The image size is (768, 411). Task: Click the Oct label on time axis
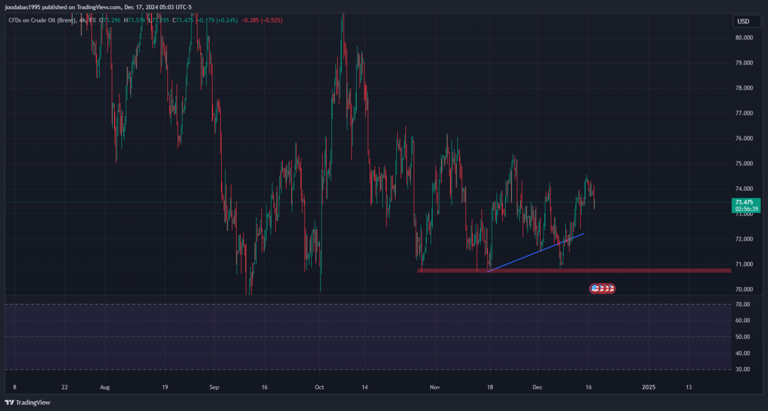click(x=319, y=387)
